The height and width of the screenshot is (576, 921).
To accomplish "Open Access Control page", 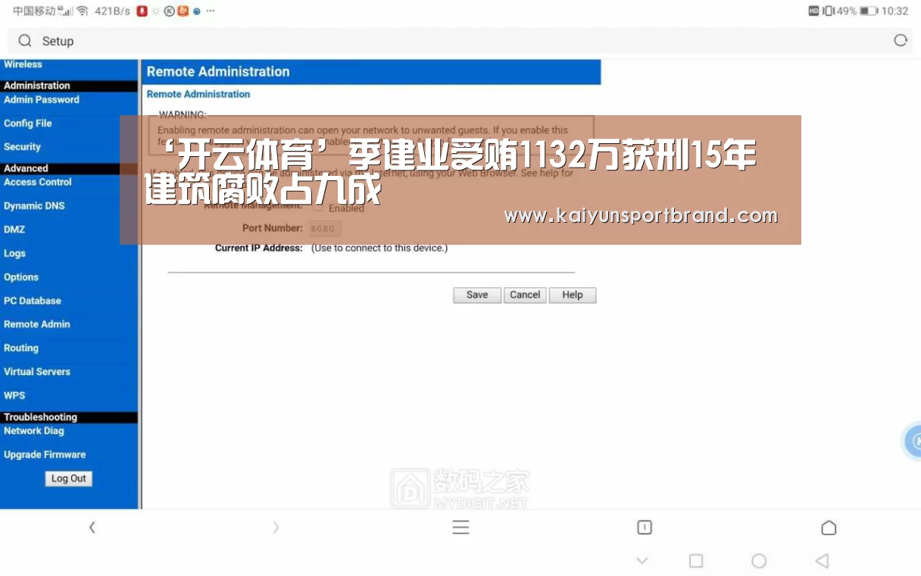I will pyautogui.click(x=38, y=182).
